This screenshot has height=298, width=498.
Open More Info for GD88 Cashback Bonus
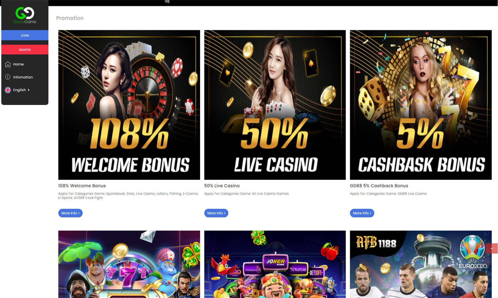click(x=362, y=213)
